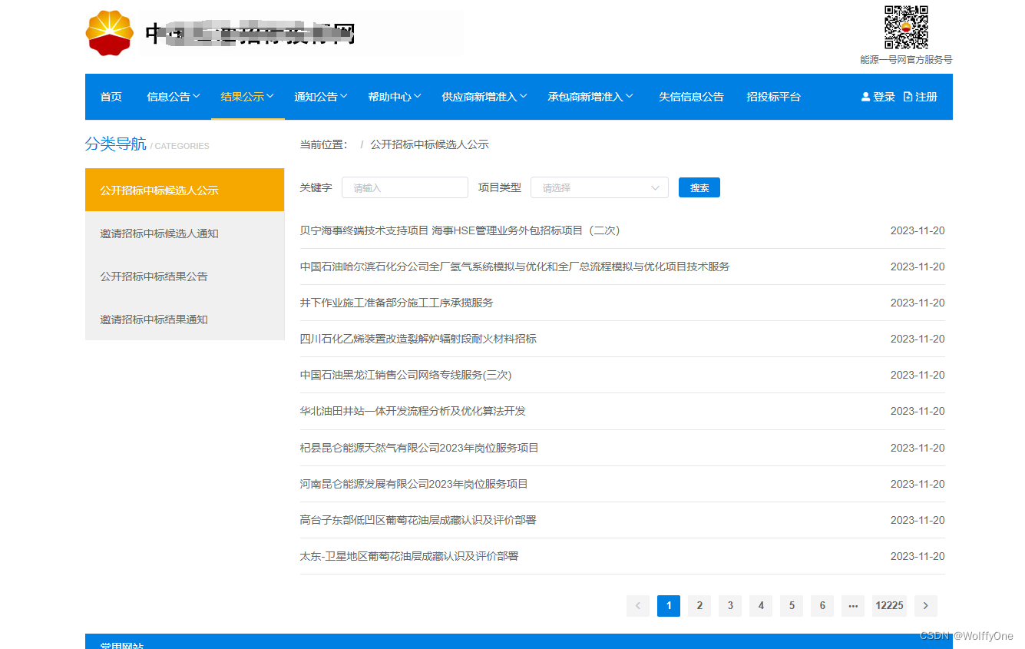1025x649 pixels.
Task: Click the pagination ellipsis between 6 and 12225
Action: point(852,605)
